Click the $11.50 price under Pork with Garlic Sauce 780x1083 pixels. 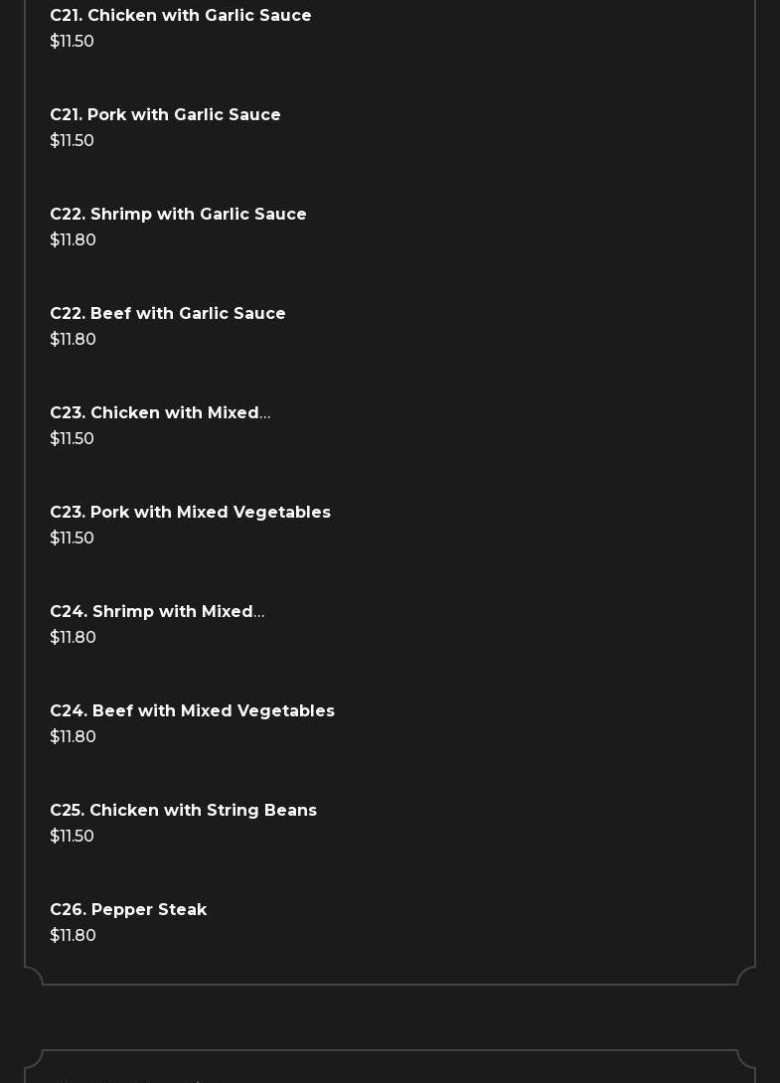point(72,141)
